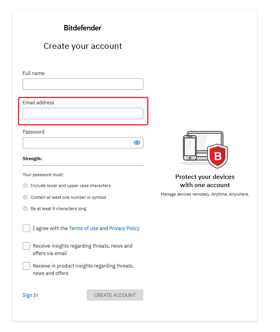Click the Bitdefender logo
The width and height of the screenshot is (280, 332).
83,28
